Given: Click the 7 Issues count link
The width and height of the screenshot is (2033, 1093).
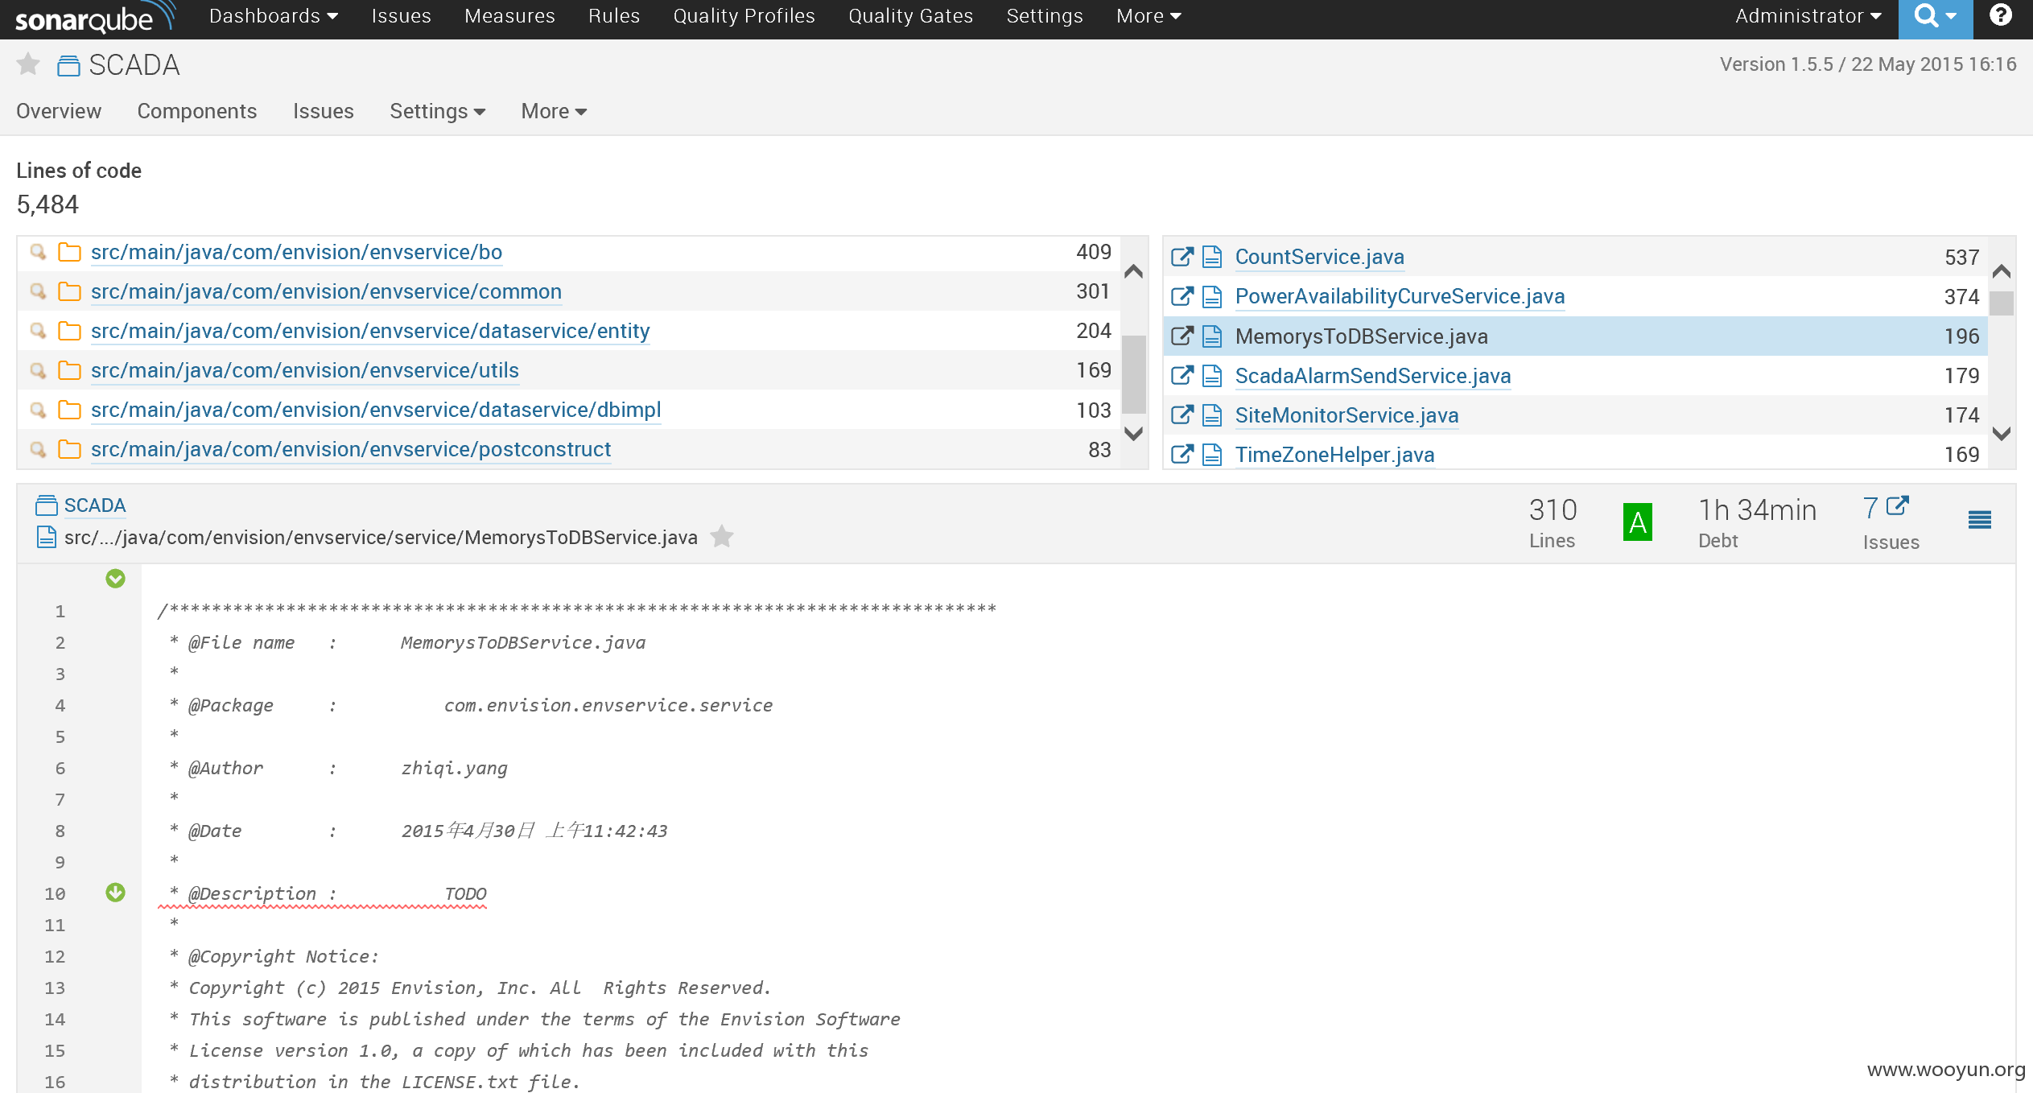Looking at the screenshot, I should tap(1870, 508).
